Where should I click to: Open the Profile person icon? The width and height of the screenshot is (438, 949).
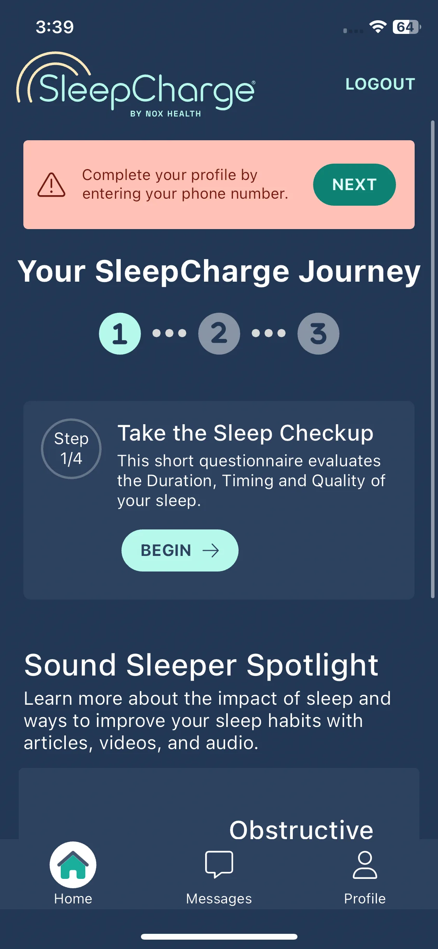pyautogui.click(x=365, y=864)
